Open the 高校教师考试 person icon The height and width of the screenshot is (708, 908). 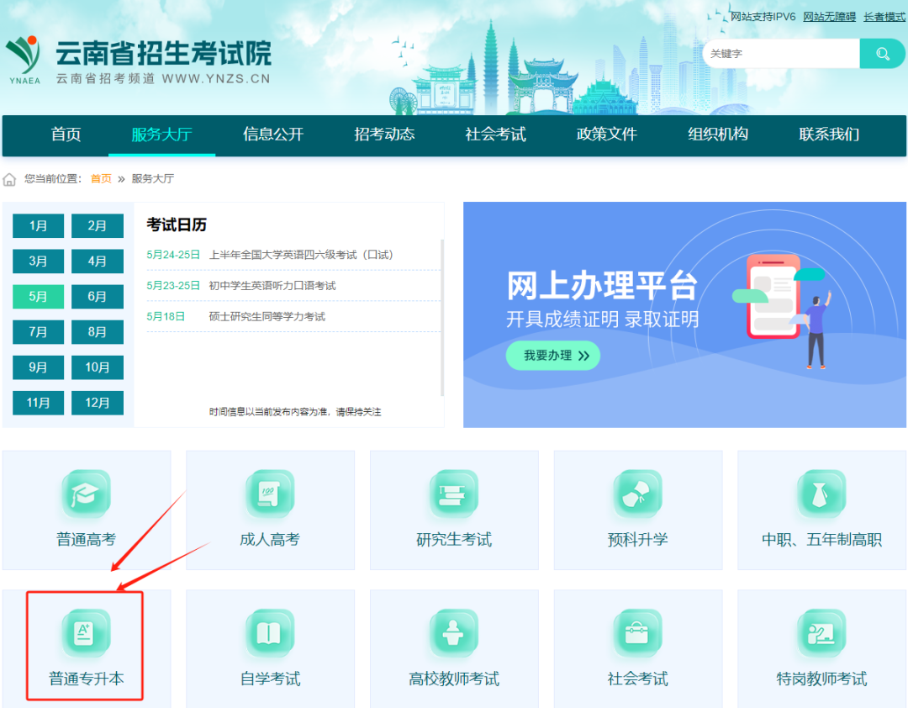tap(453, 632)
